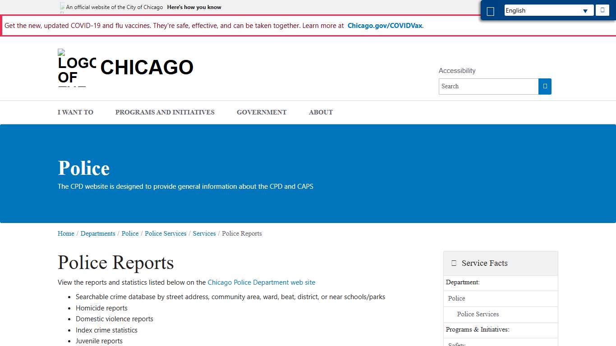Click inside the Search input field
The height and width of the screenshot is (346, 616).
pyautogui.click(x=488, y=86)
